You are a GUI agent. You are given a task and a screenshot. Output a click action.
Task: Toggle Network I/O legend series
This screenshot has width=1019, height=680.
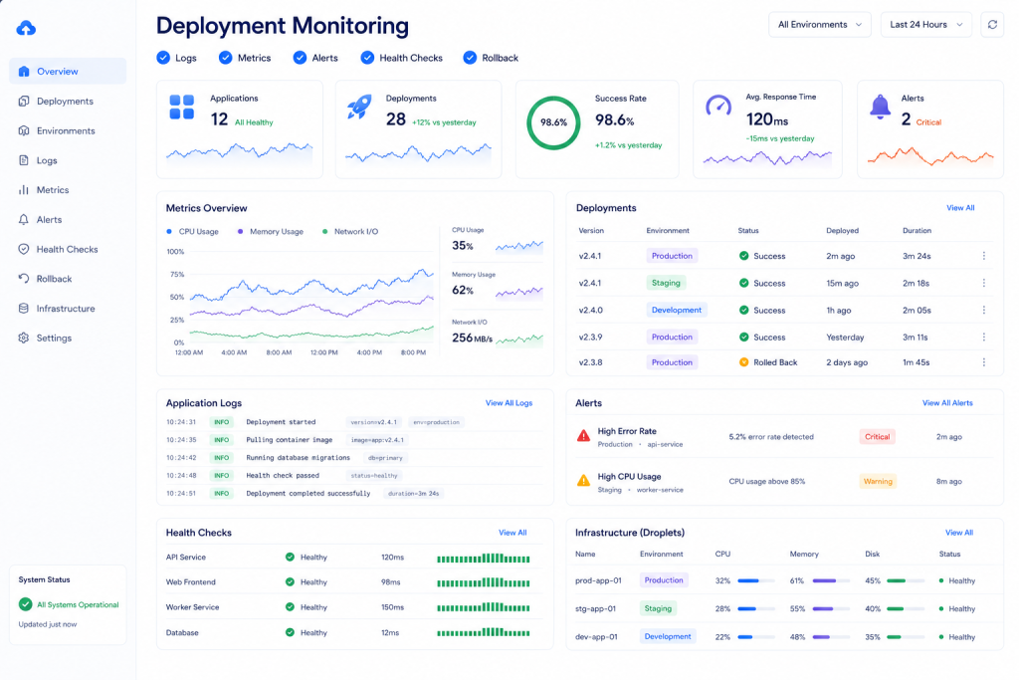pyautogui.click(x=350, y=231)
